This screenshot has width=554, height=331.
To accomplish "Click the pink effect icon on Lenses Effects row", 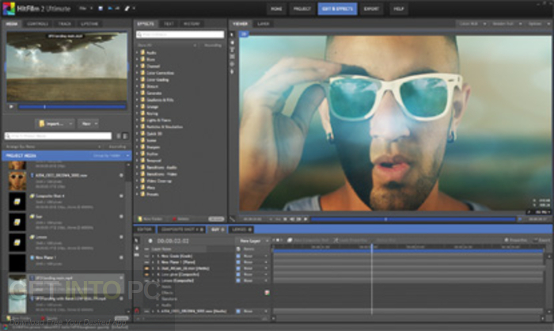I will [268, 292].
